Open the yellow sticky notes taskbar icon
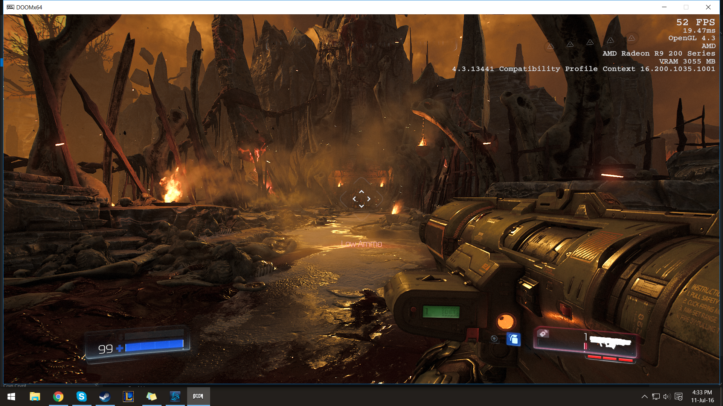The height and width of the screenshot is (406, 723). [x=151, y=397]
